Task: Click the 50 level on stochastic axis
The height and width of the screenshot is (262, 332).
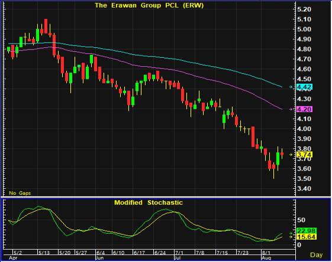Action: click(x=301, y=220)
